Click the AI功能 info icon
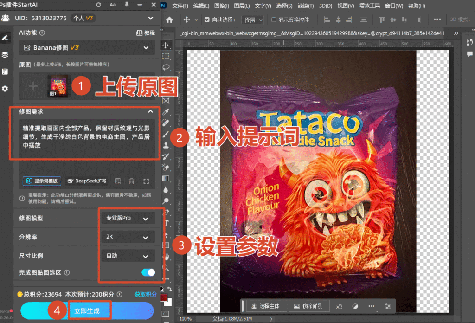 (x=42, y=33)
